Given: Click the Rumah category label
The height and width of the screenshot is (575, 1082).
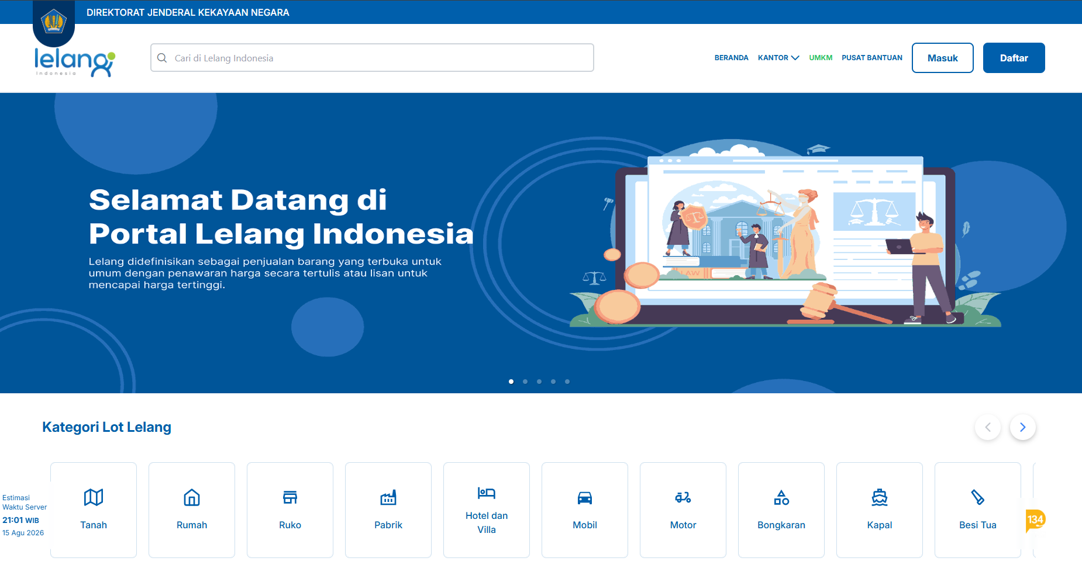Looking at the screenshot, I should click(x=192, y=525).
